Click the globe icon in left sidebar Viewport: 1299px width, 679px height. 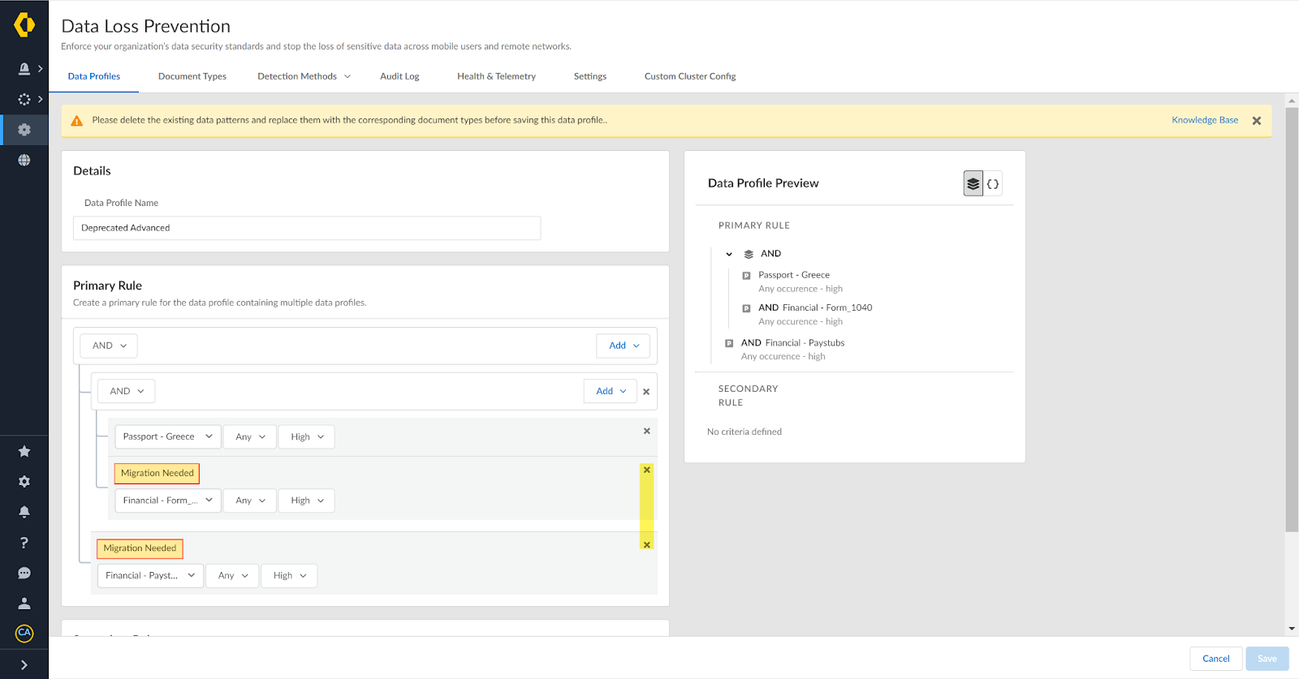(24, 160)
